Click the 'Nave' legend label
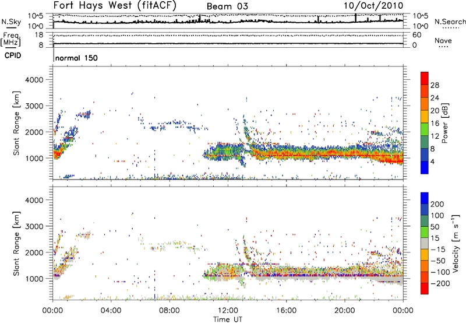 (x=443, y=40)
